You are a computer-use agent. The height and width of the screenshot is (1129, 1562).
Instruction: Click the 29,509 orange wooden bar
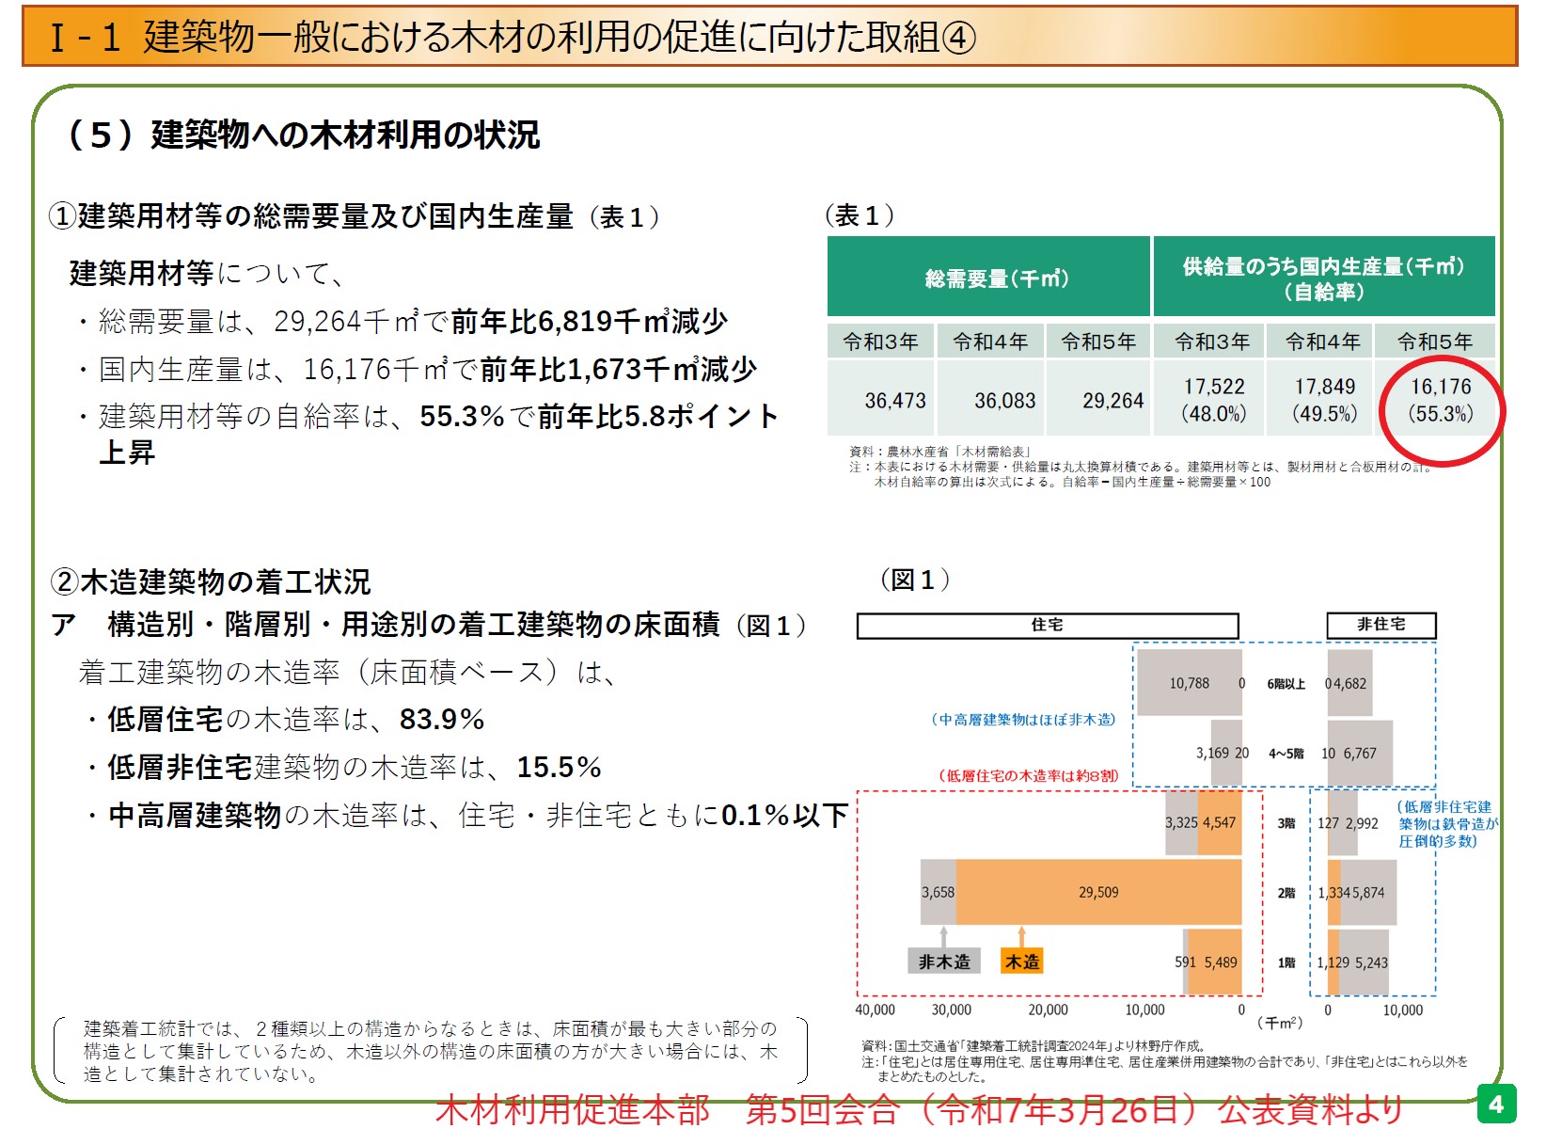(x=1098, y=892)
